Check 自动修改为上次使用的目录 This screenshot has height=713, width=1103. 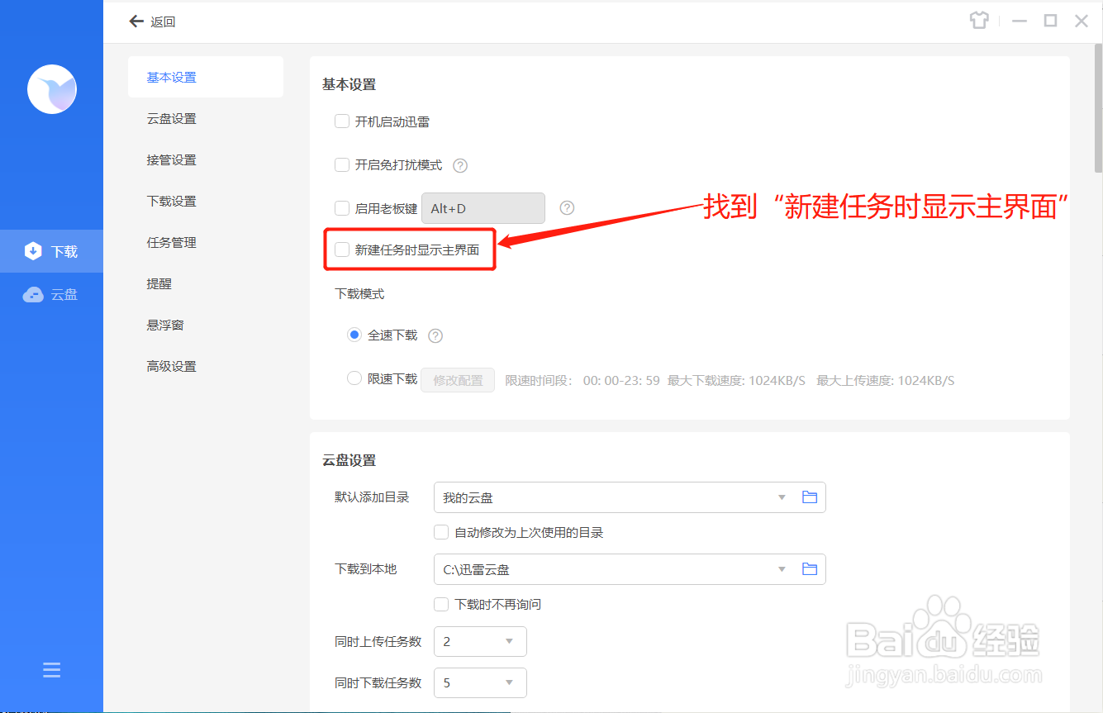click(441, 532)
